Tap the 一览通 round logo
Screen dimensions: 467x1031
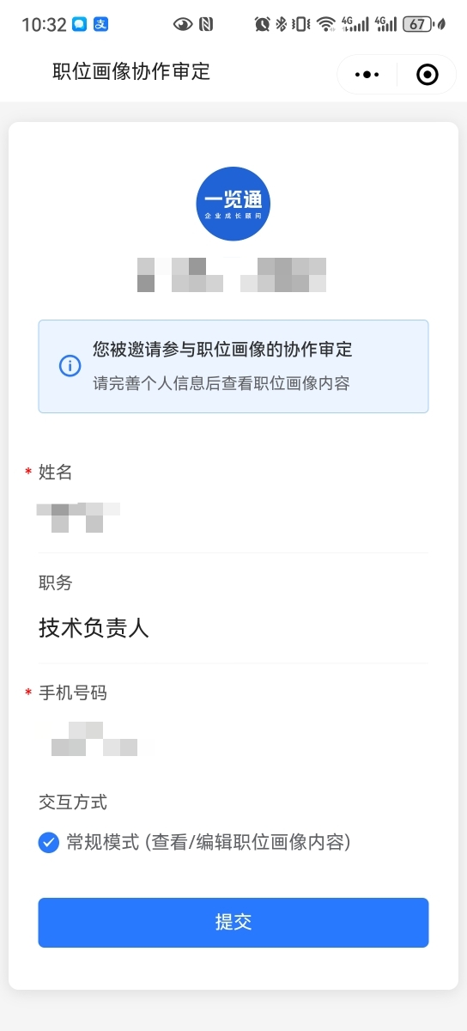pos(233,204)
